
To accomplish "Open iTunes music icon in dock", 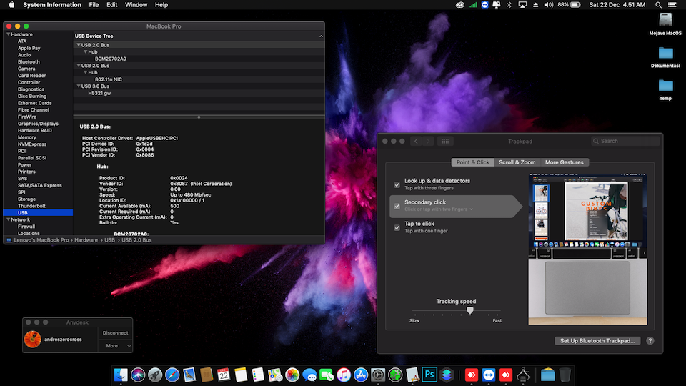I will (344, 375).
